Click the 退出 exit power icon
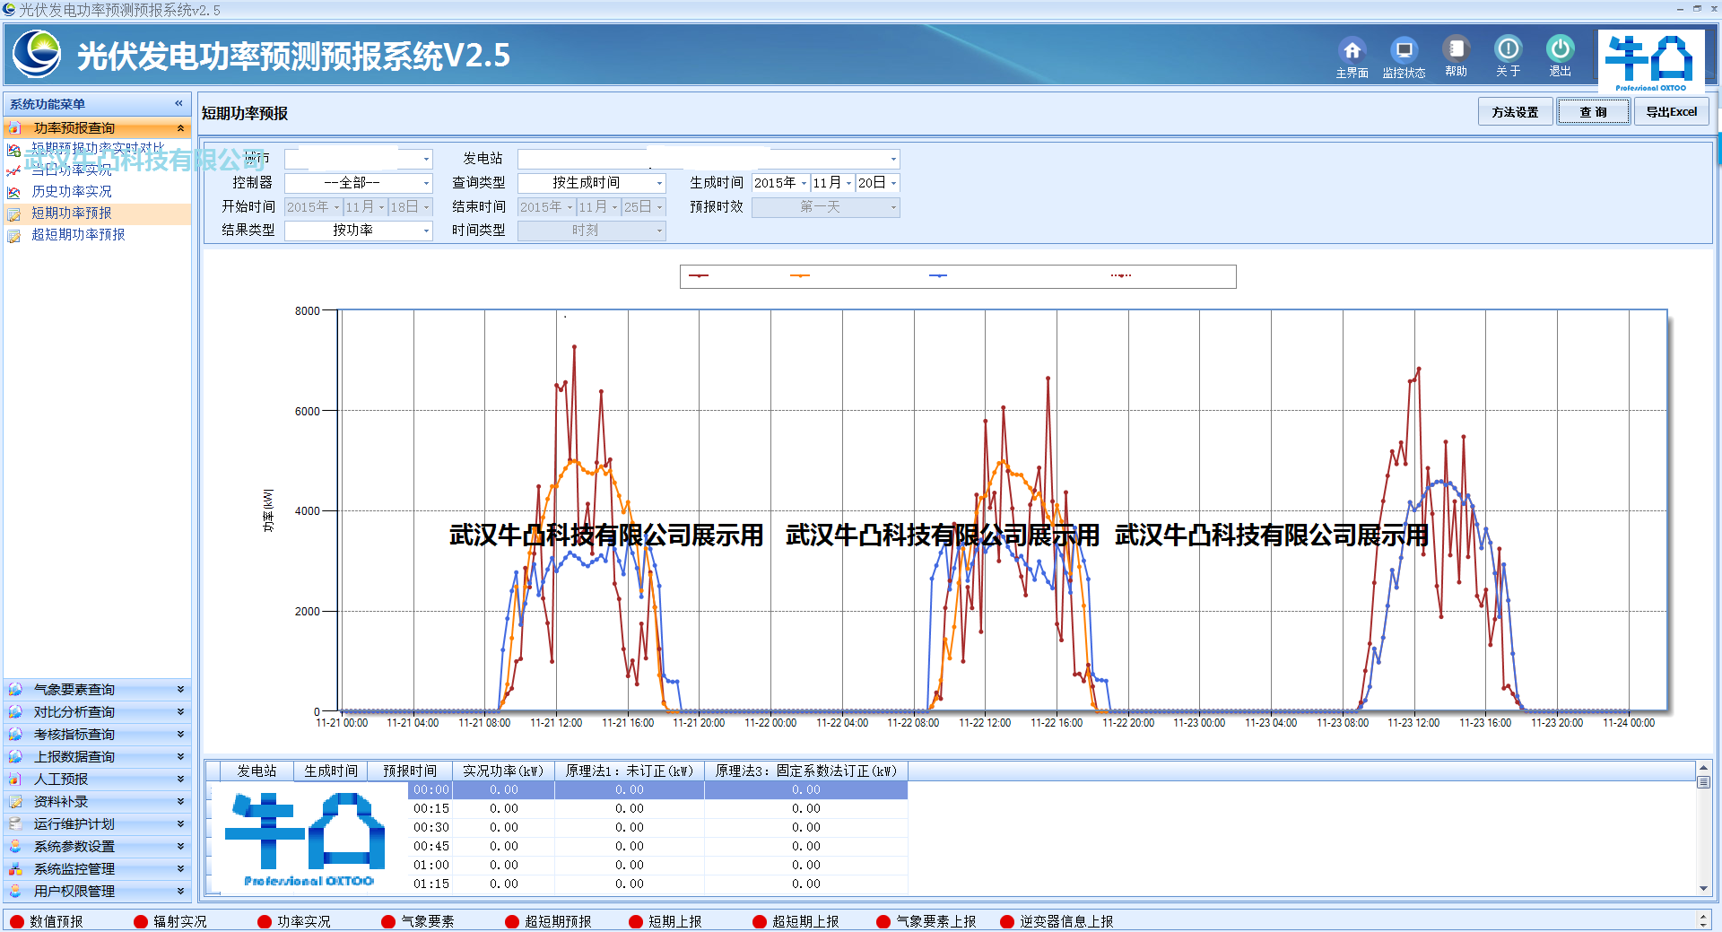 tap(1560, 49)
